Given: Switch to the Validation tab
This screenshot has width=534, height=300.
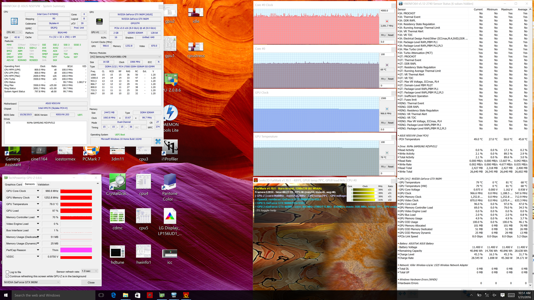Looking at the screenshot, I should pos(43,184).
